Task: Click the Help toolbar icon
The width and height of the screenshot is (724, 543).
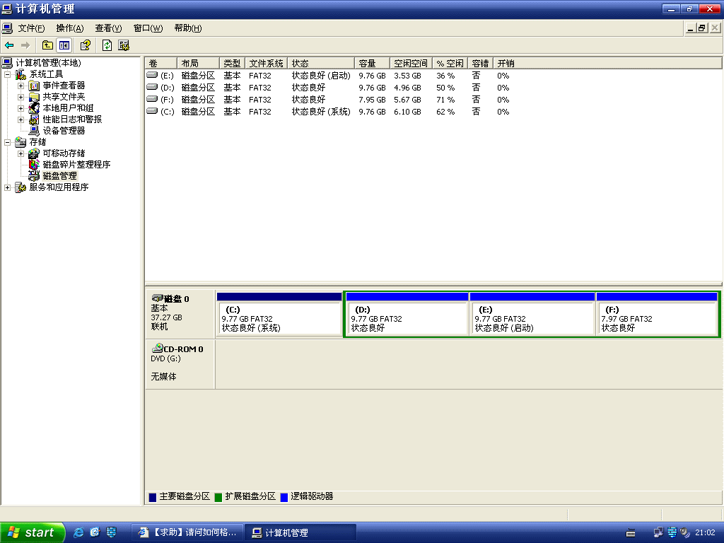Action: (x=85, y=45)
